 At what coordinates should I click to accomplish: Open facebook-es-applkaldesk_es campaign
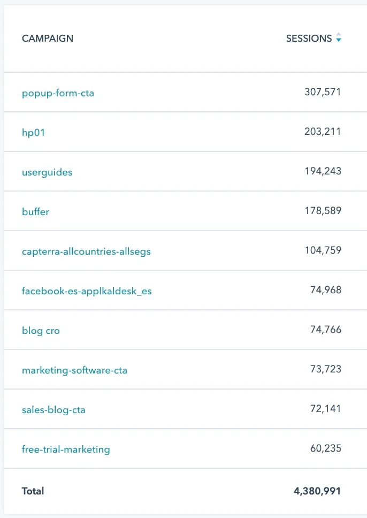(x=87, y=291)
